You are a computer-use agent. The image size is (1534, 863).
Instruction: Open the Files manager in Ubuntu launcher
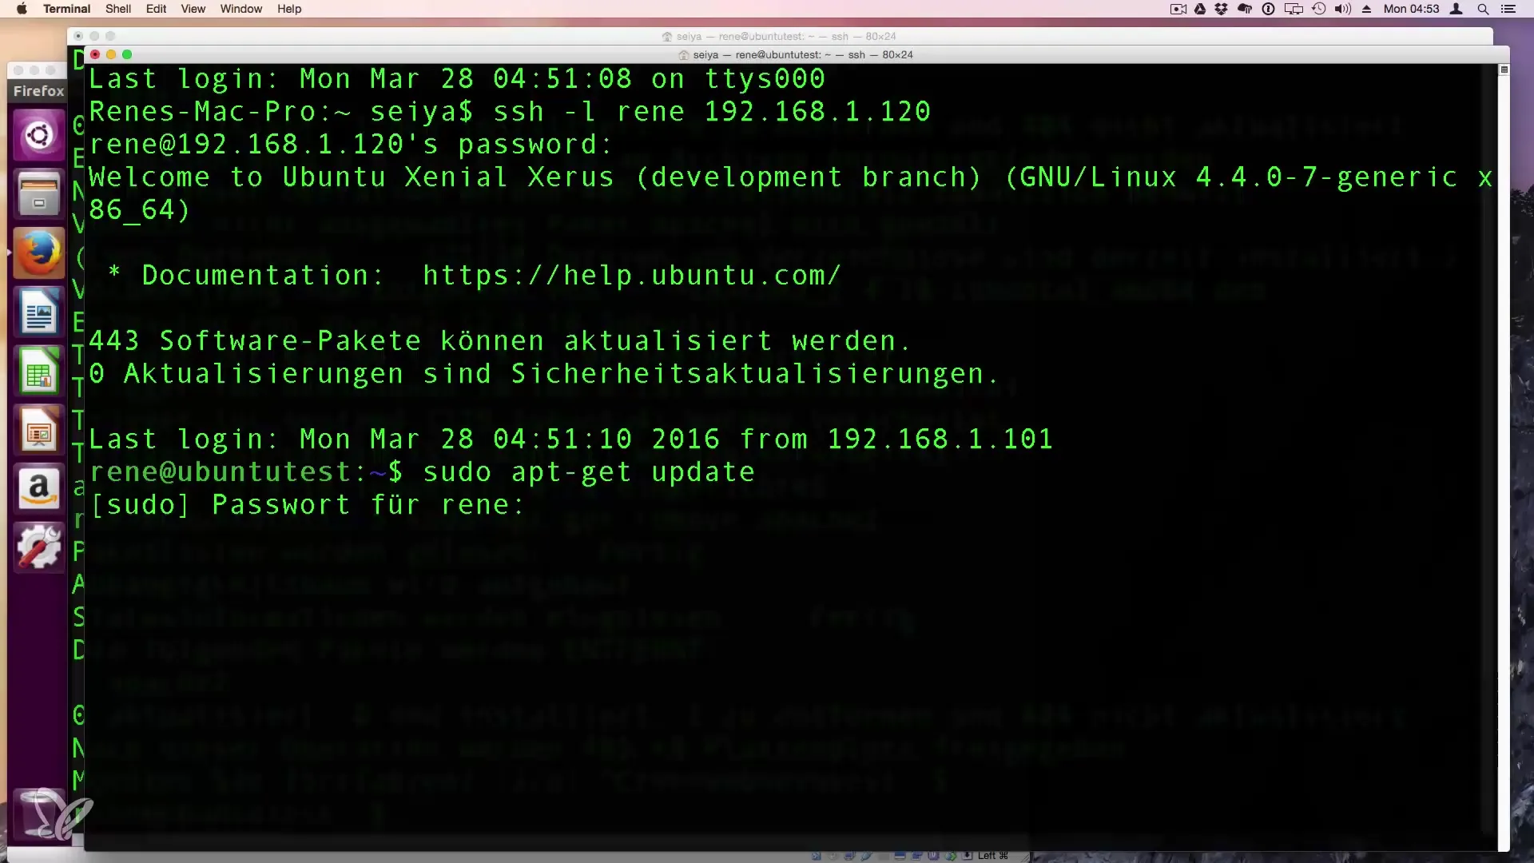pos(38,194)
